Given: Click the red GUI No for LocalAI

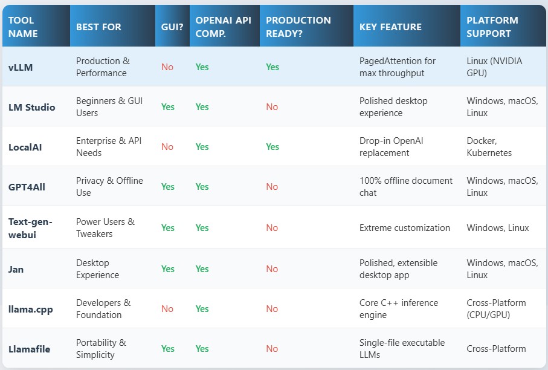Looking at the screenshot, I should click(x=167, y=147).
